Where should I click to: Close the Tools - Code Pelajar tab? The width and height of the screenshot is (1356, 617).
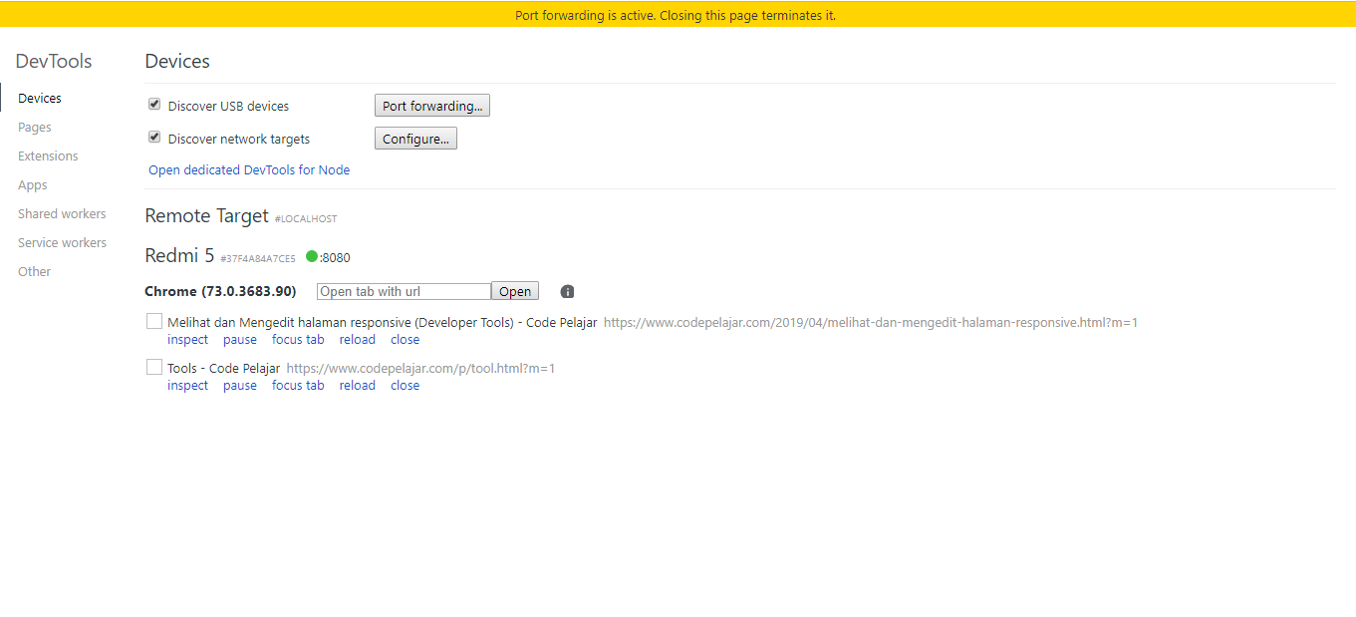tap(406, 385)
